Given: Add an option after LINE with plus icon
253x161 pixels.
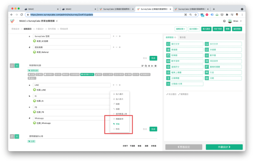Looking at the screenshot, I should coord(114,85).
